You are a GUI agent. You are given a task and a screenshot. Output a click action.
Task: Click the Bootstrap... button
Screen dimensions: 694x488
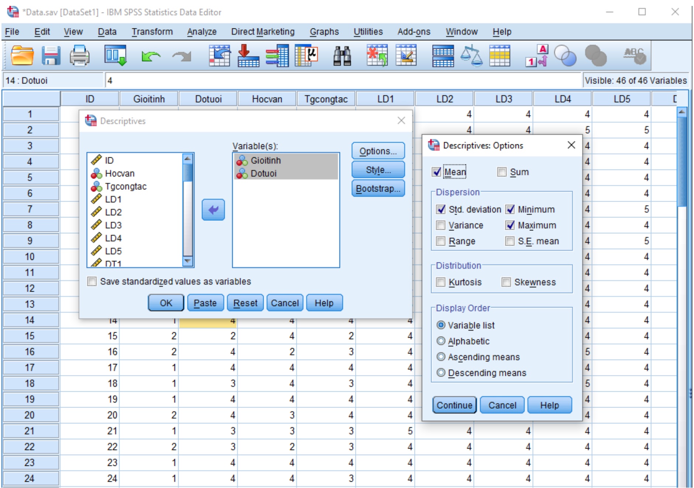click(378, 189)
